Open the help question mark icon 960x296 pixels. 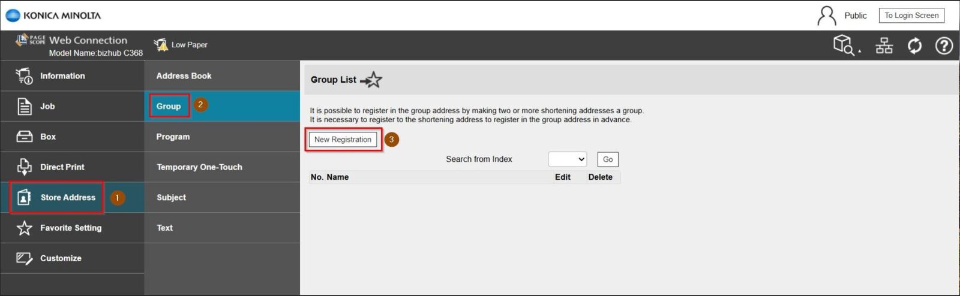pos(944,46)
